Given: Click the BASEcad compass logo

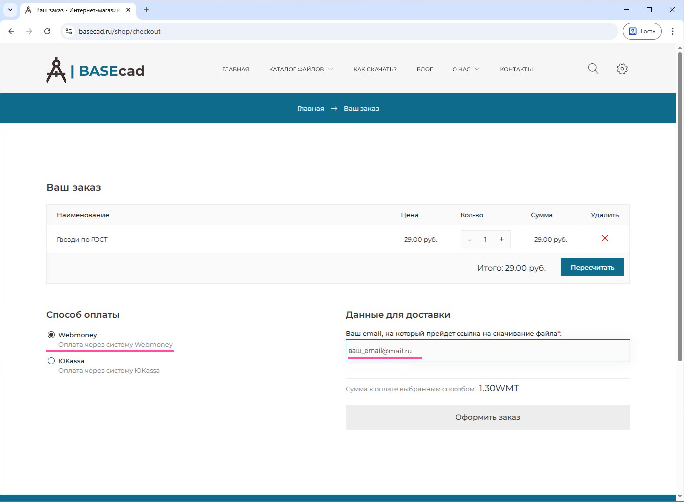Looking at the screenshot, I should (56, 70).
